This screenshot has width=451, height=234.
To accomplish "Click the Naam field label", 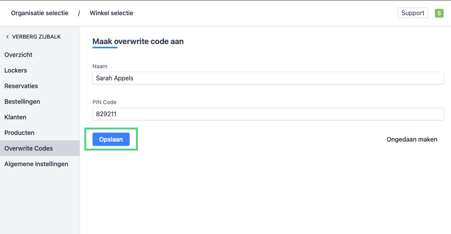I will 100,66.
